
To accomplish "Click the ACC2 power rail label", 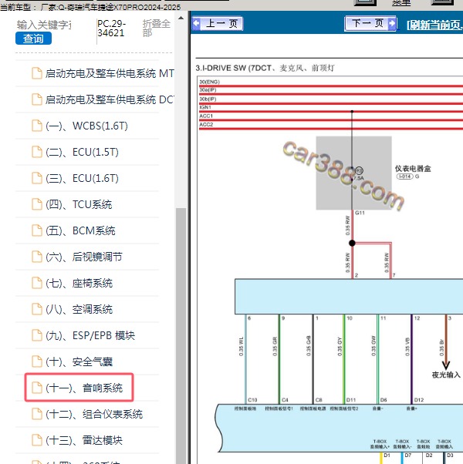I will click(x=206, y=125).
